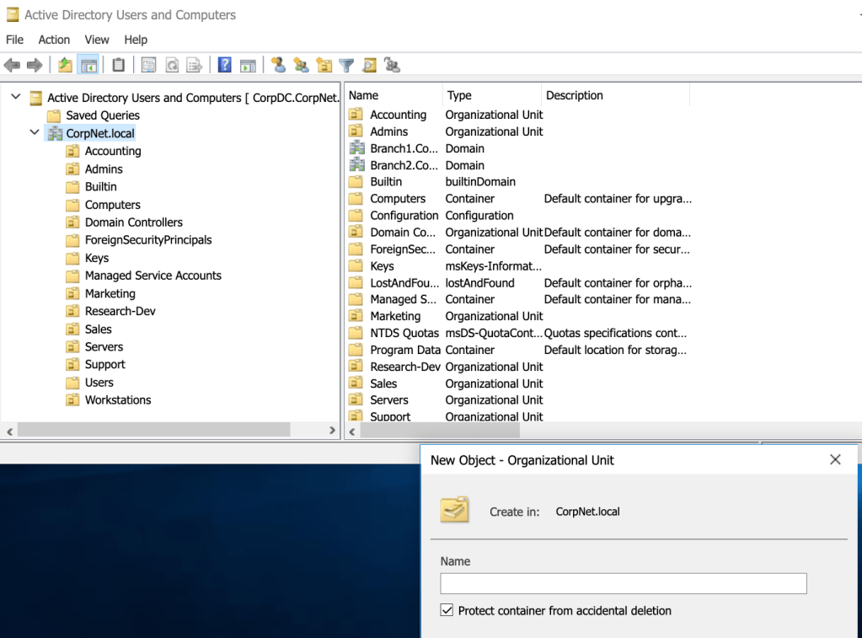Image resolution: width=862 pixels, height=638 pixels.
Task: Collapse the CorpNet.local domain node
Action: 34,132
